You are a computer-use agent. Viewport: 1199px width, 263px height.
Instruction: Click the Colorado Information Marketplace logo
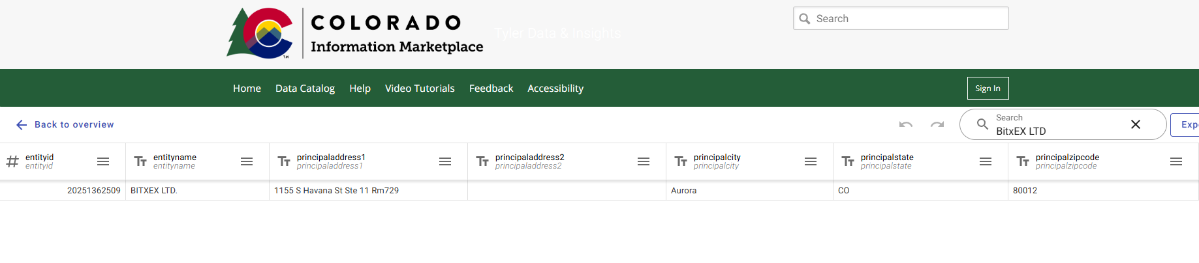(355, 33)
